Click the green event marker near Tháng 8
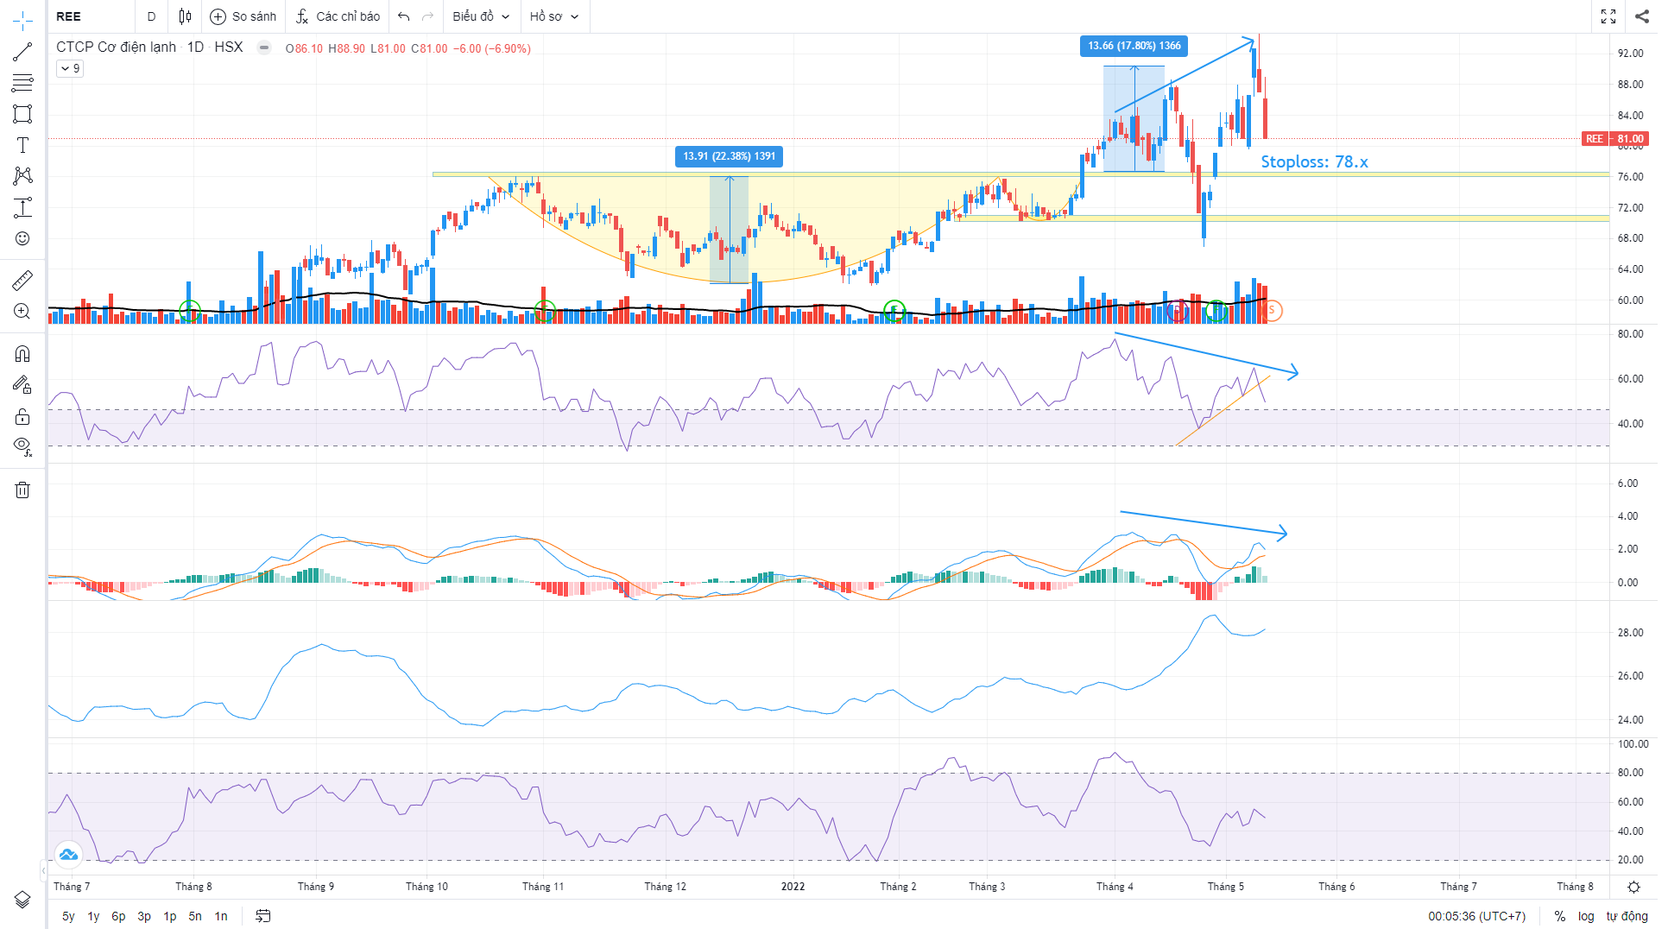 point(190,310)
